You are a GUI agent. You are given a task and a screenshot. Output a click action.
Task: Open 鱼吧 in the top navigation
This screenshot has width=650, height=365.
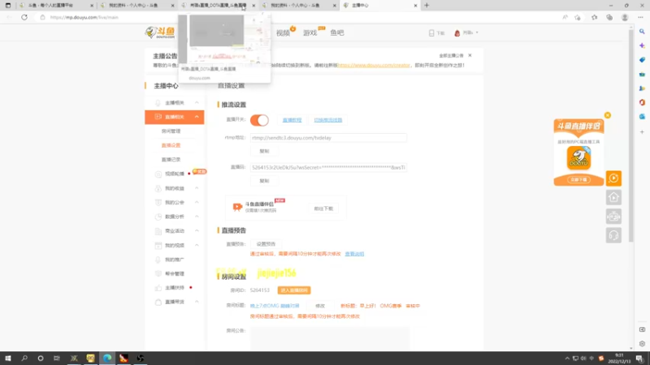337,32
